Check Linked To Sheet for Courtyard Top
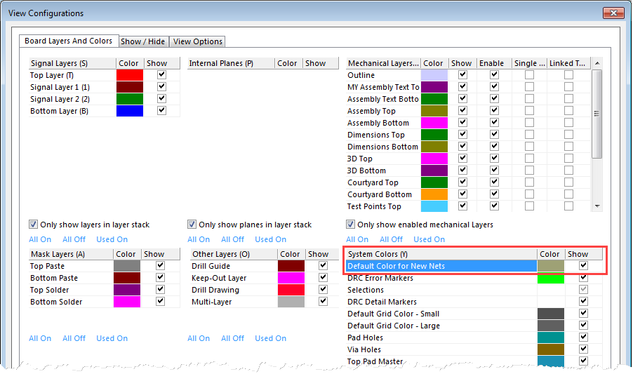The image size is (633, 374). coord(569,182)
